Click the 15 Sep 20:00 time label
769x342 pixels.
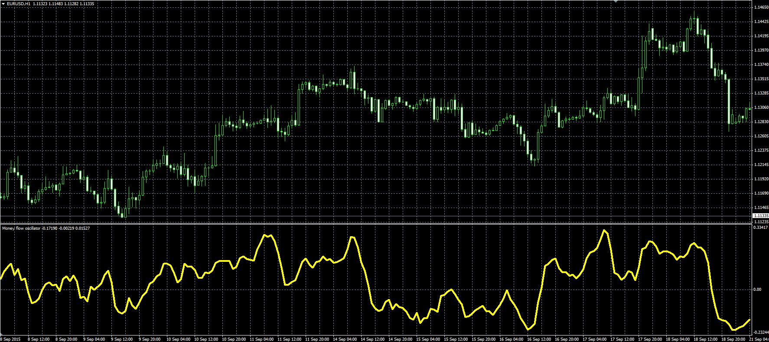click(x=484, y=339)
